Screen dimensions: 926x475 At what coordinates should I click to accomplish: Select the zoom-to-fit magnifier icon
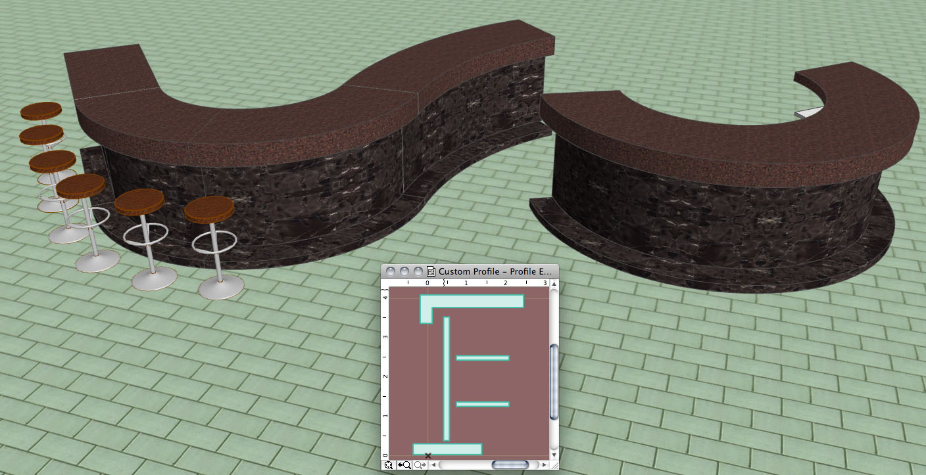(x=389, y=464)
